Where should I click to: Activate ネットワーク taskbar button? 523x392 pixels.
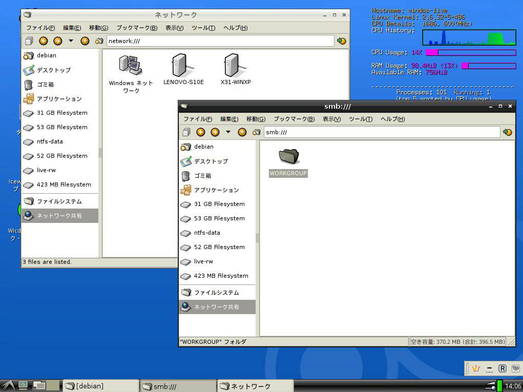[x=256, y=386]
